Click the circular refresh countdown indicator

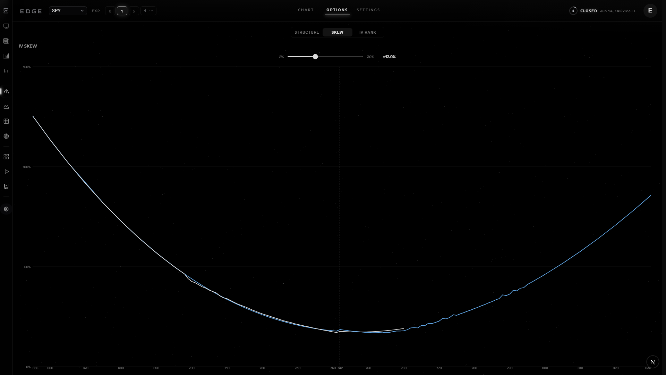573,11
